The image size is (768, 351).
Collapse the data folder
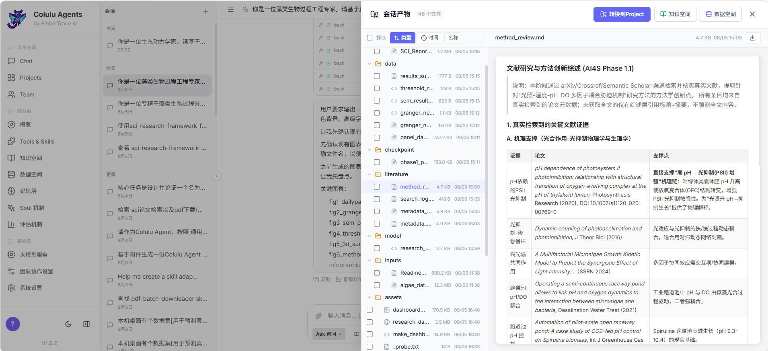pyautogui.click(x=370, y=64)
